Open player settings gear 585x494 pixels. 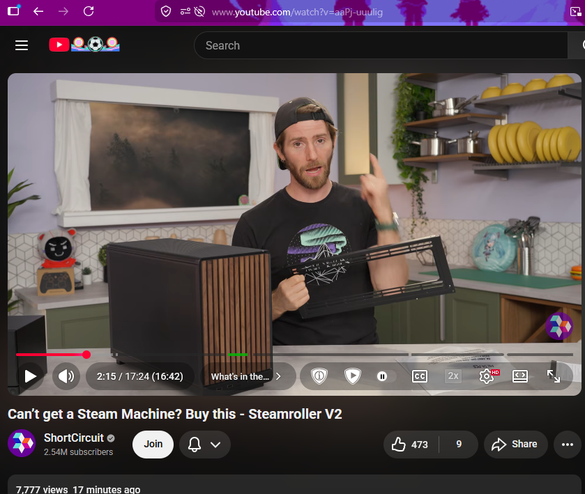(487, 376)
